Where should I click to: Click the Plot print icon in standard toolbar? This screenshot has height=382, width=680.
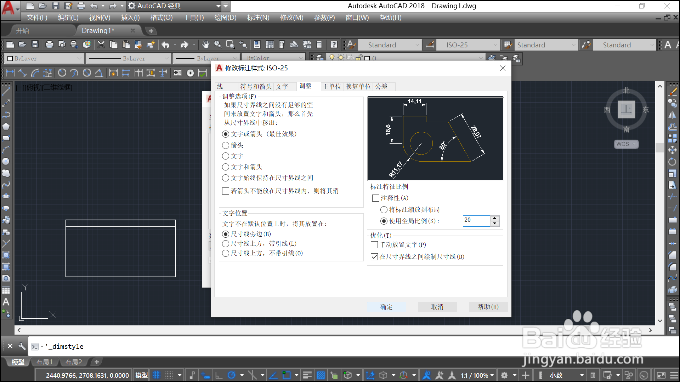point(49,45)
